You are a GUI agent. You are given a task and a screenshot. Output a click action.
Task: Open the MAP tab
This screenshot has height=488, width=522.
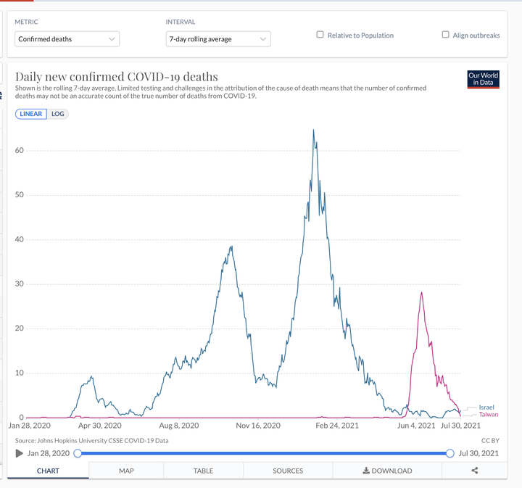point(126,471)
